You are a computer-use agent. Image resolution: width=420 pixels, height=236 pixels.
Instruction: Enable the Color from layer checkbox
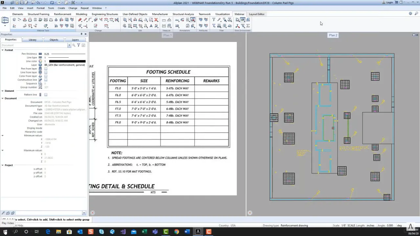pyautogui.click(x=46, y=76)
